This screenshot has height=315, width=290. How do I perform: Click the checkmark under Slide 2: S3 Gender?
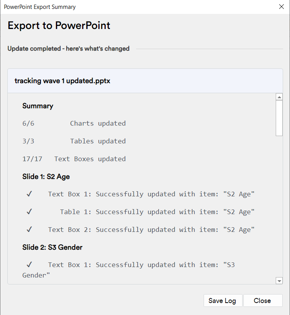(x=29, y=265)
